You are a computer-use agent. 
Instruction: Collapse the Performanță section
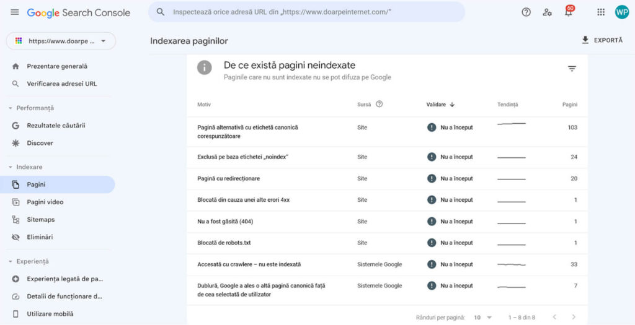tap(11, 108)
